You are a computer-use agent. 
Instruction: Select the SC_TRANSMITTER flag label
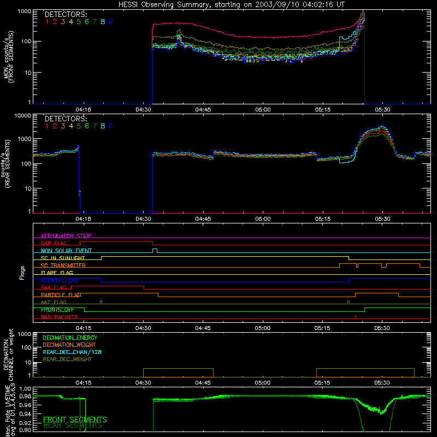point(63,265)
